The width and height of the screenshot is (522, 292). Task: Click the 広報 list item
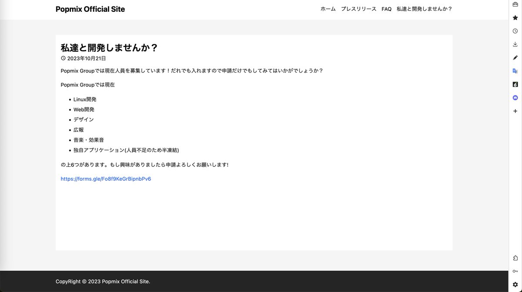(x=79, y=130)
